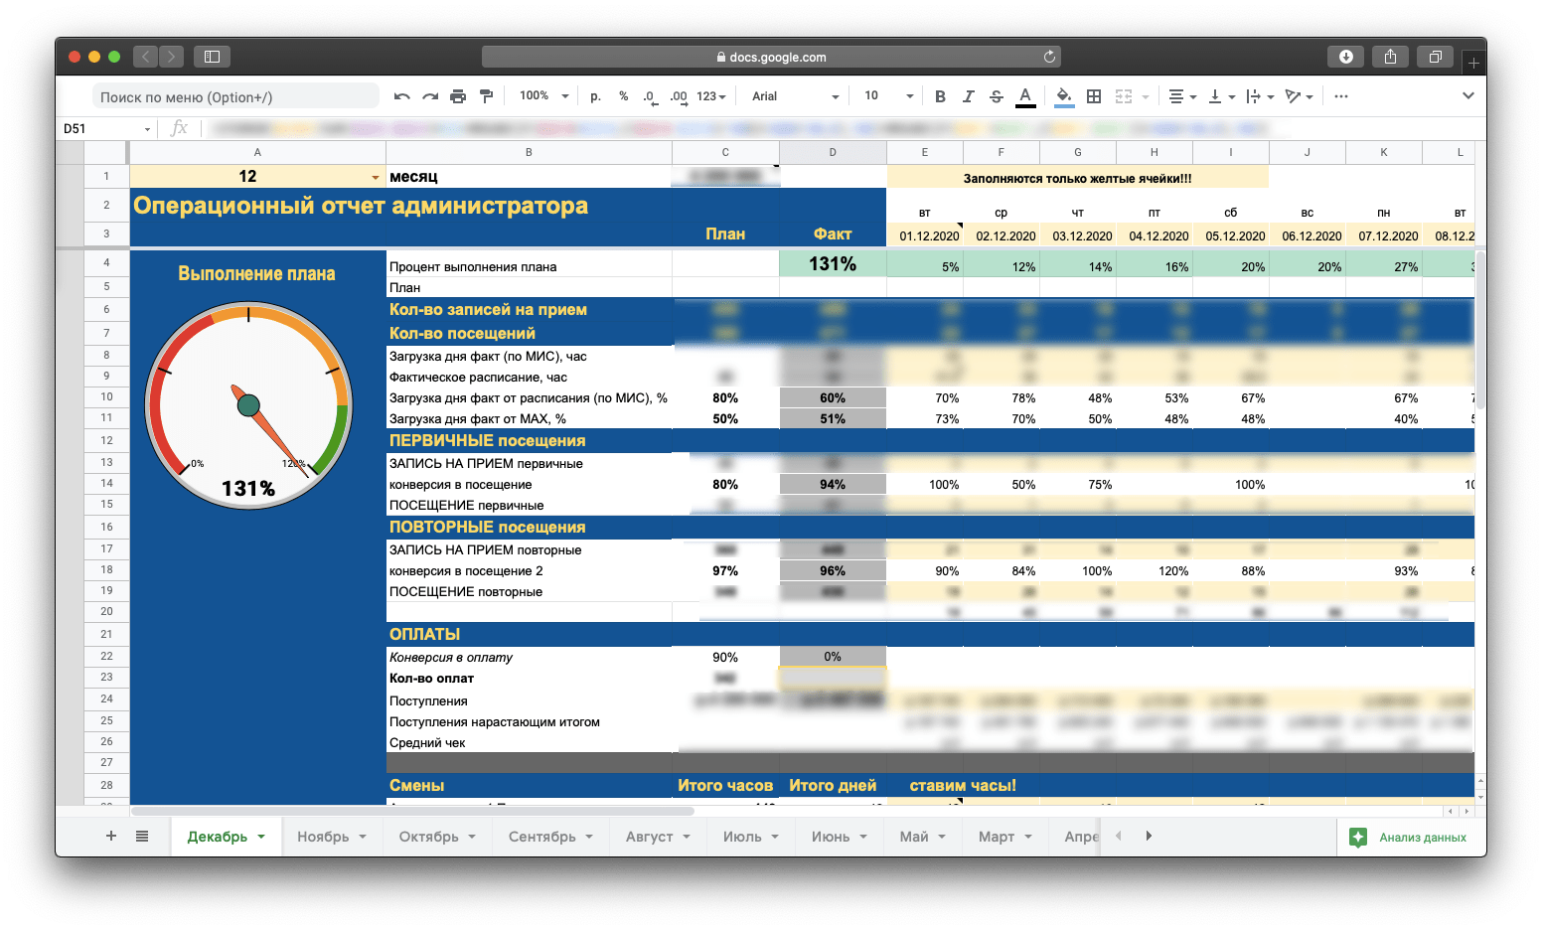The image size is (1542, 930).
Task: Toggle italic formatting
Action: point(968,96)
